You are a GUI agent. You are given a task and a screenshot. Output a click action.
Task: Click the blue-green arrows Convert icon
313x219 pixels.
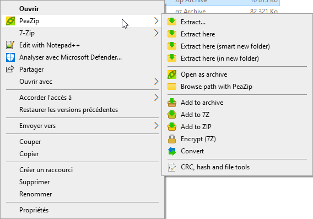pos(172,151)
